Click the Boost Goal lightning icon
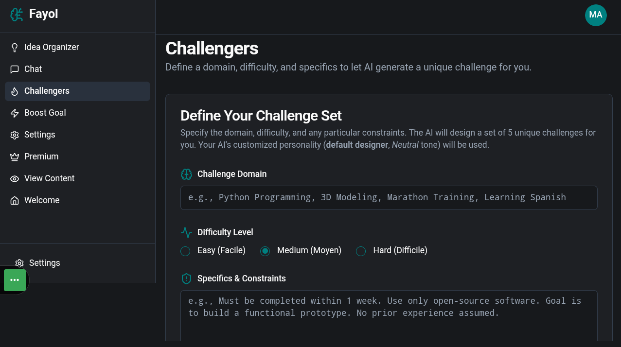621x347 pixels. tap(15, 113)
